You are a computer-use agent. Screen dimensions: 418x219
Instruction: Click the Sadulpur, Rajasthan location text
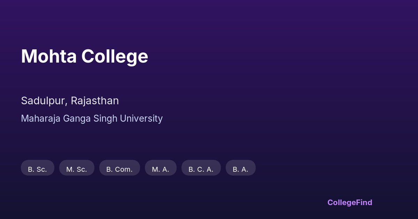[70, 101]
